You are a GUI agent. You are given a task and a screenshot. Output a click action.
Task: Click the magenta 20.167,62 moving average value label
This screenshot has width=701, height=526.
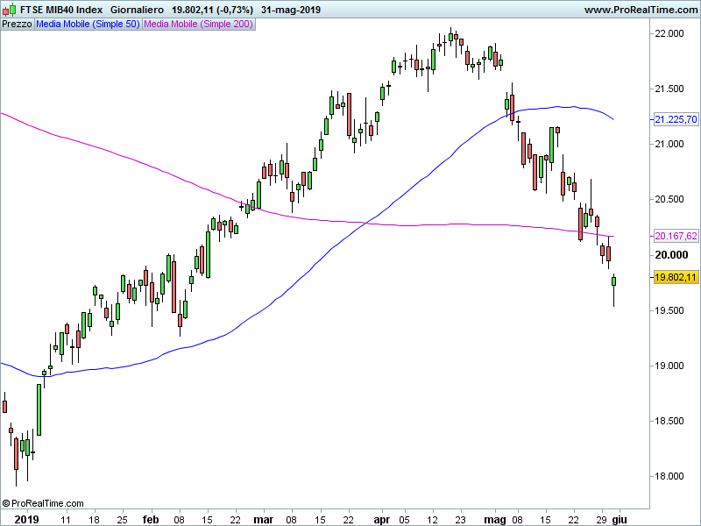pos(676,236)
